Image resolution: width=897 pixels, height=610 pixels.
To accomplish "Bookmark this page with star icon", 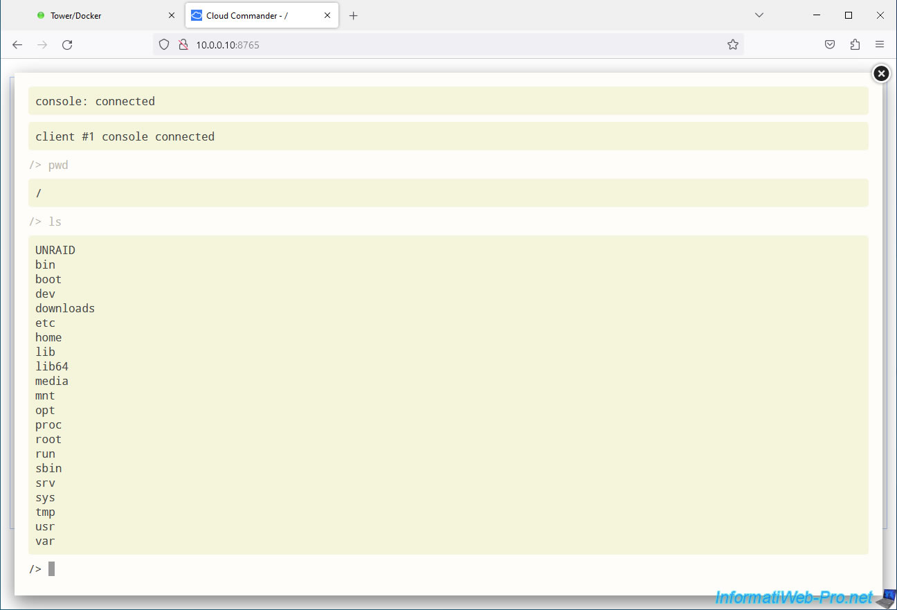I will [732, 44].
